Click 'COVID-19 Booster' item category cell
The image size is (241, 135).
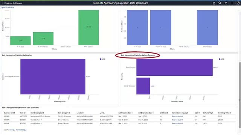pos(64,117)
